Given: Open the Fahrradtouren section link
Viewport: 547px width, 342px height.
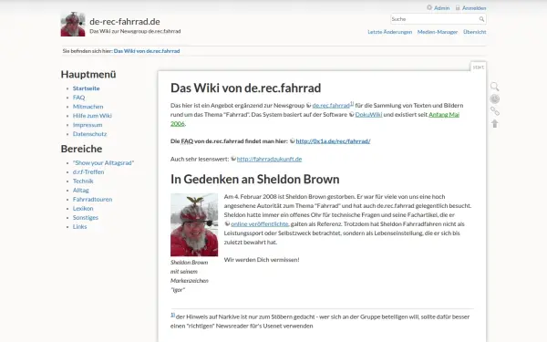Looking at the screenshot, I should 92,199.
